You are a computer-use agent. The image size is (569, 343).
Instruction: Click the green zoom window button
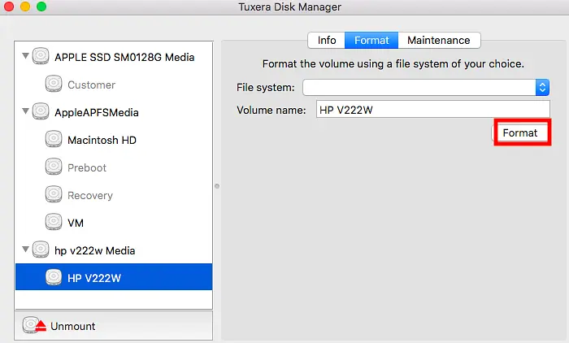point(41,7)
